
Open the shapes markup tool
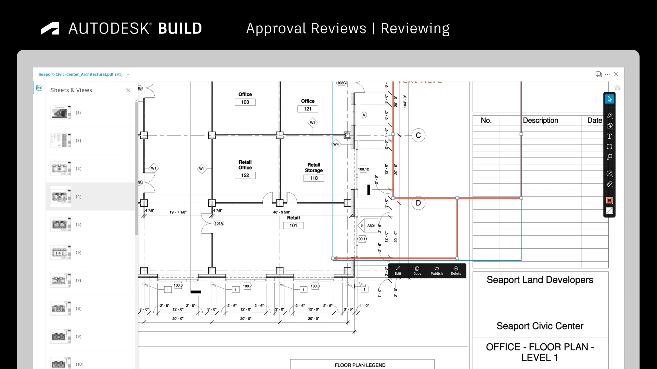click(x=609, y=126)
